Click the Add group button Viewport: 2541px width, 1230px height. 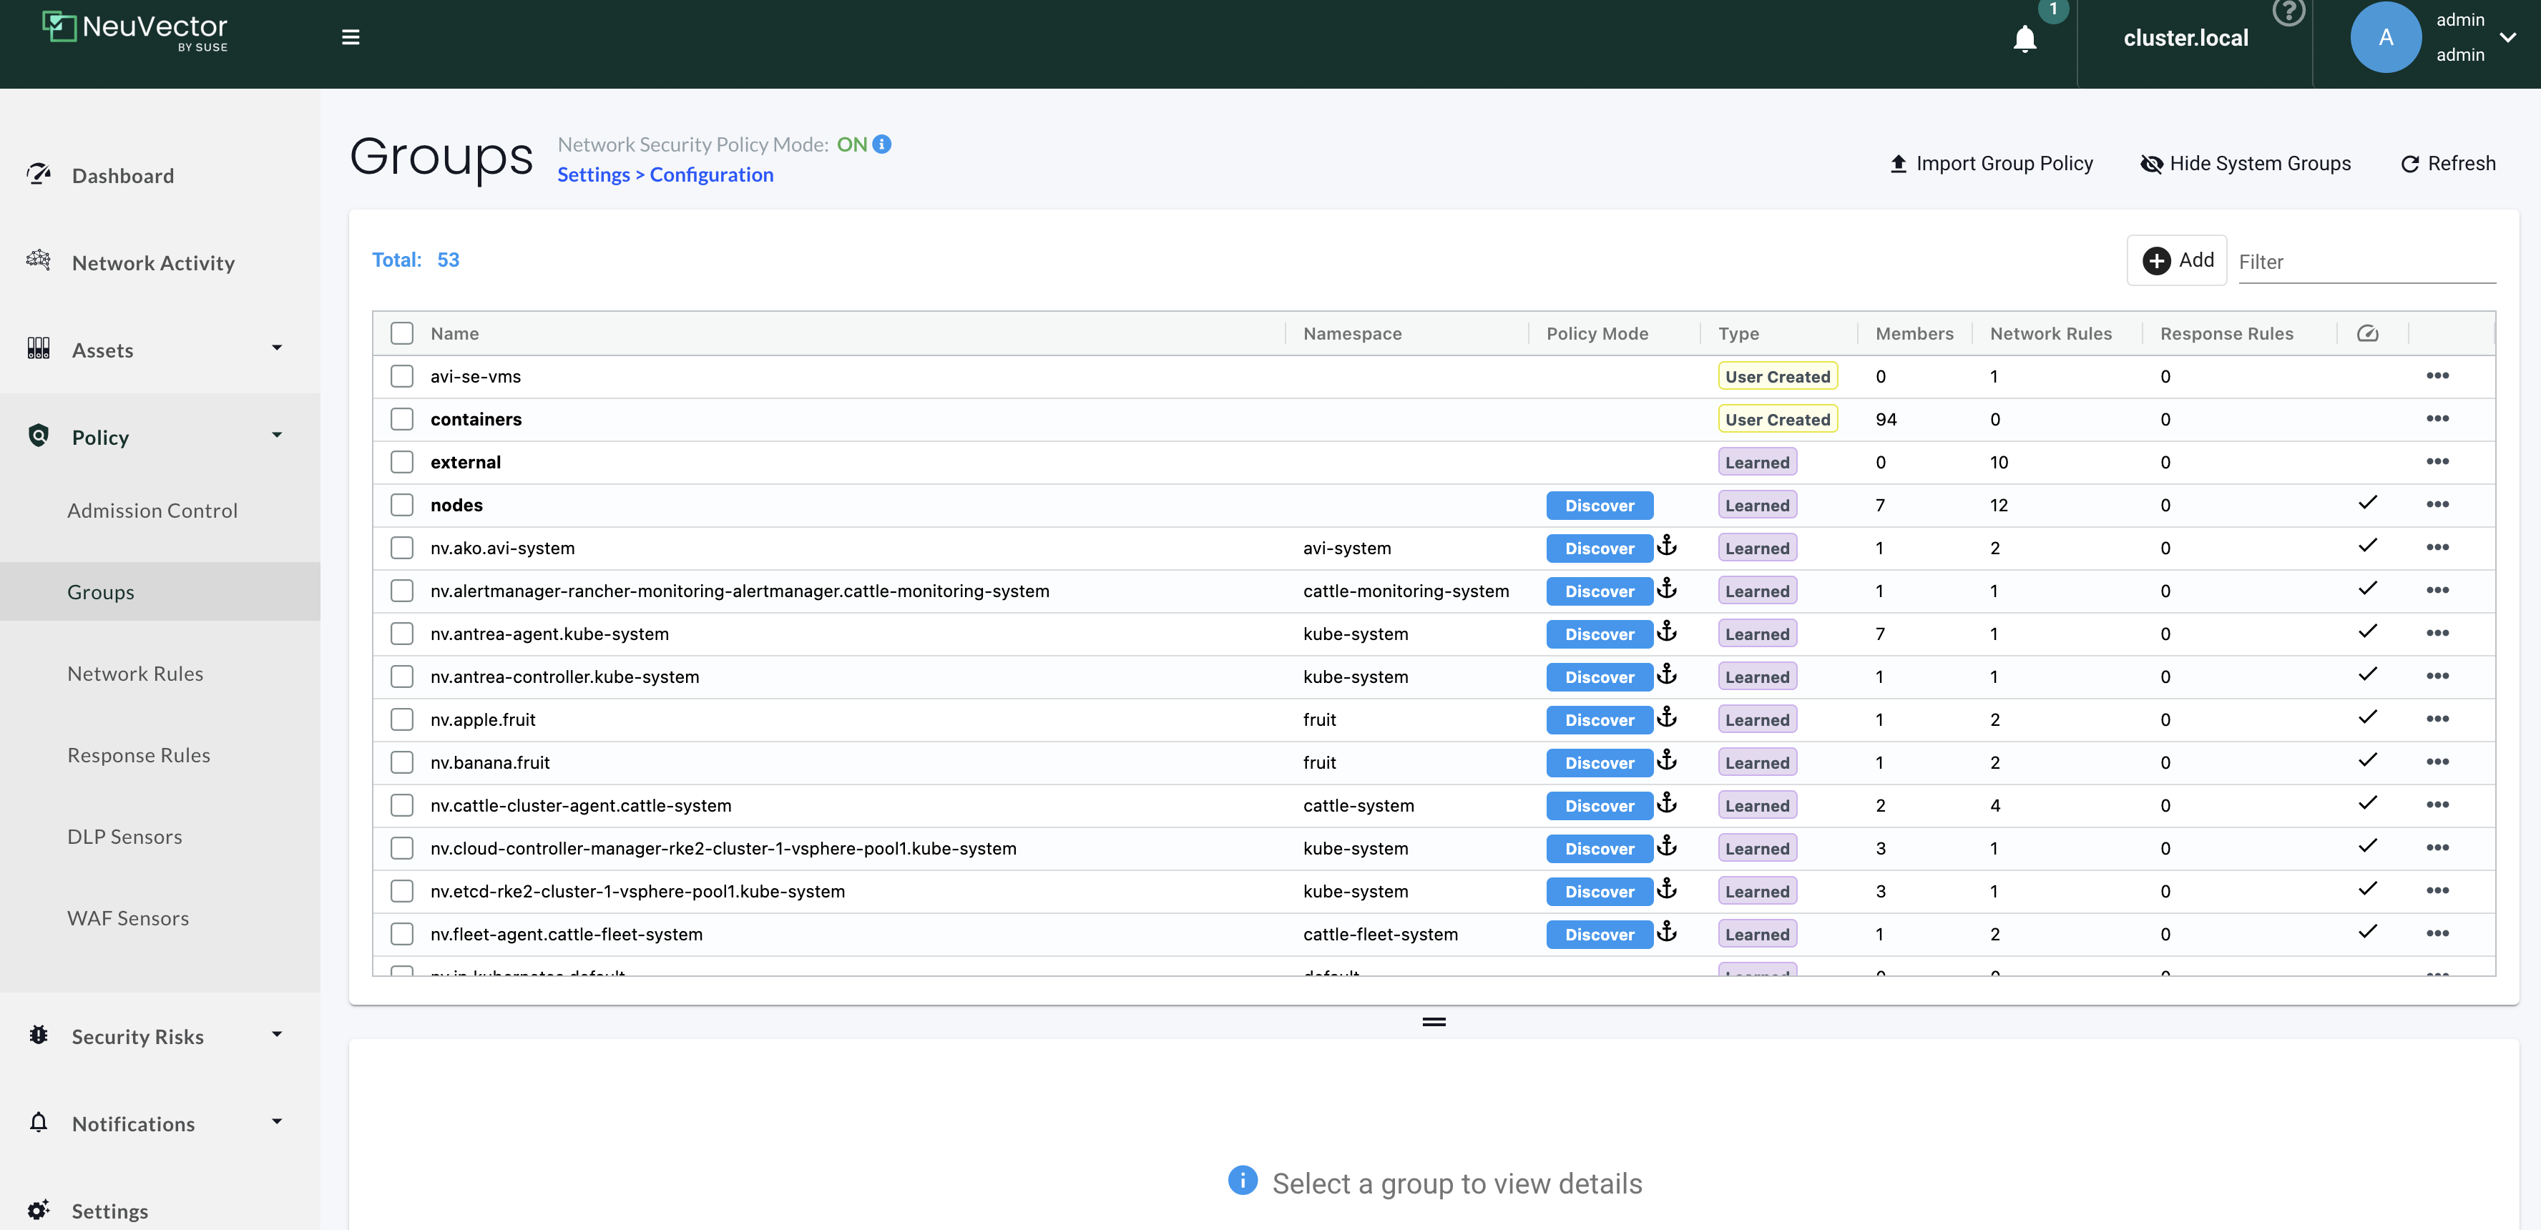(2177, 260)
